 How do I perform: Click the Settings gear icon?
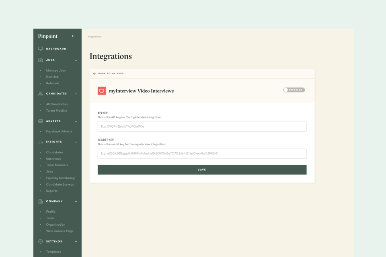point(41,241)
